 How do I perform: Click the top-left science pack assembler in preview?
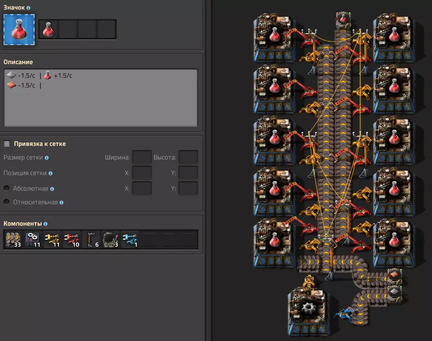point(274,37)
